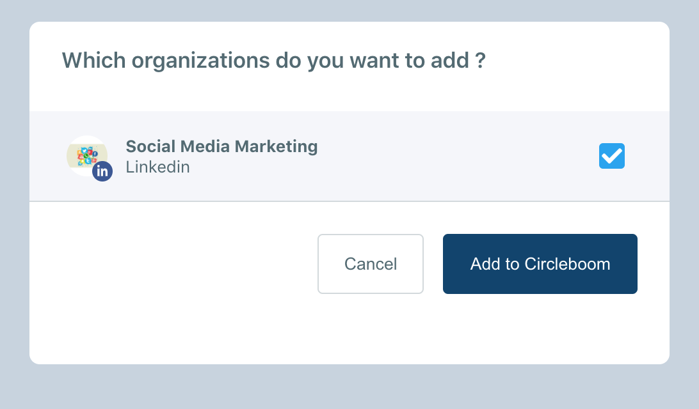The width and height of the screenshot is (699, 409).
Task: Toggle the blue checkmark box off
Action: pyautogui.click(x=612, y=156)
